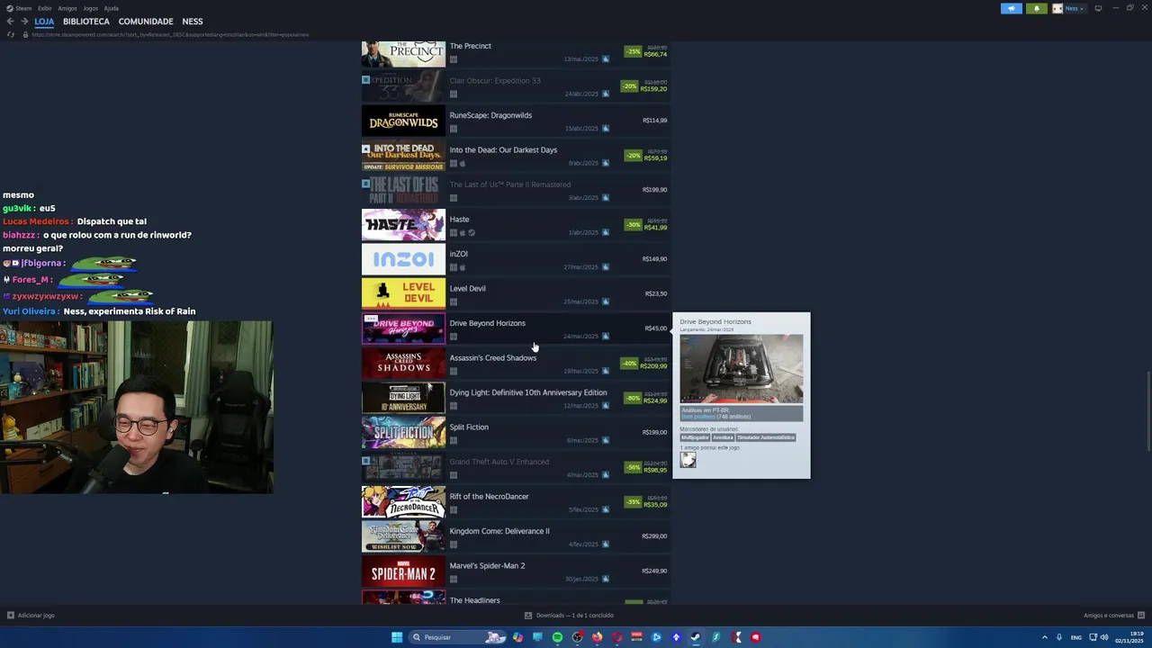Open The Last of Us Parte II Remastered
1152x648 pixels.
click(x=514, y=191)
